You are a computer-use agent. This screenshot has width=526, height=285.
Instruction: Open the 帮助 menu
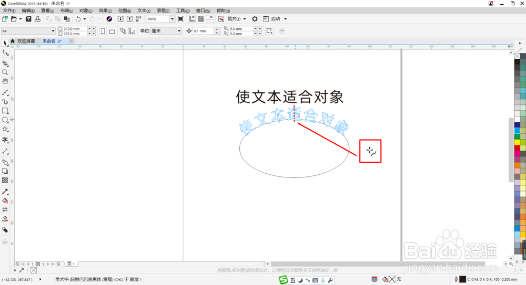(x=223, y=10)
